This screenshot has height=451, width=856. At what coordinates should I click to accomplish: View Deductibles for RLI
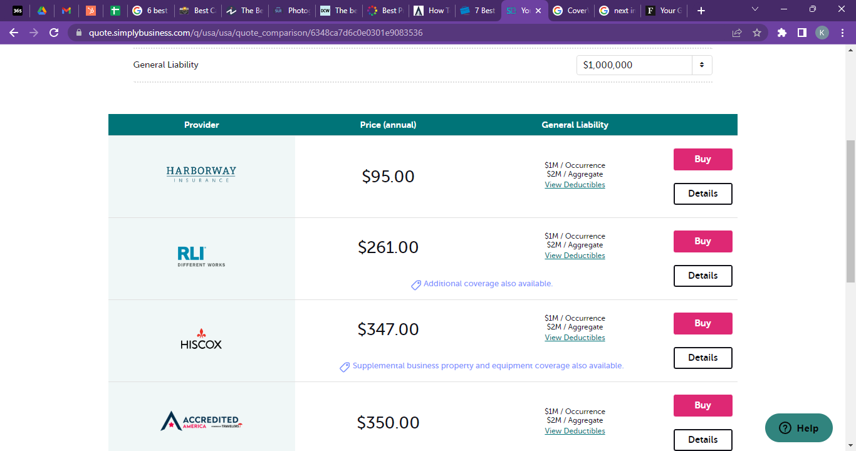tap(575, 256)
